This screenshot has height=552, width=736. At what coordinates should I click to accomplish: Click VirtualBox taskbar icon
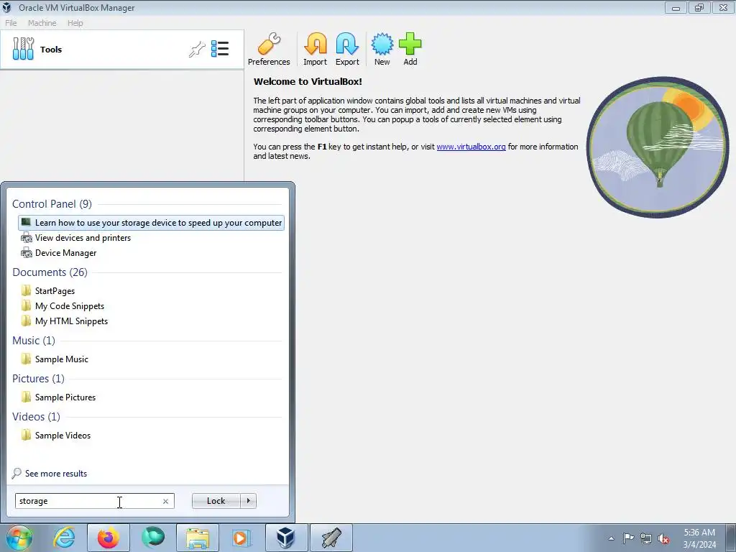pos(286,538)
